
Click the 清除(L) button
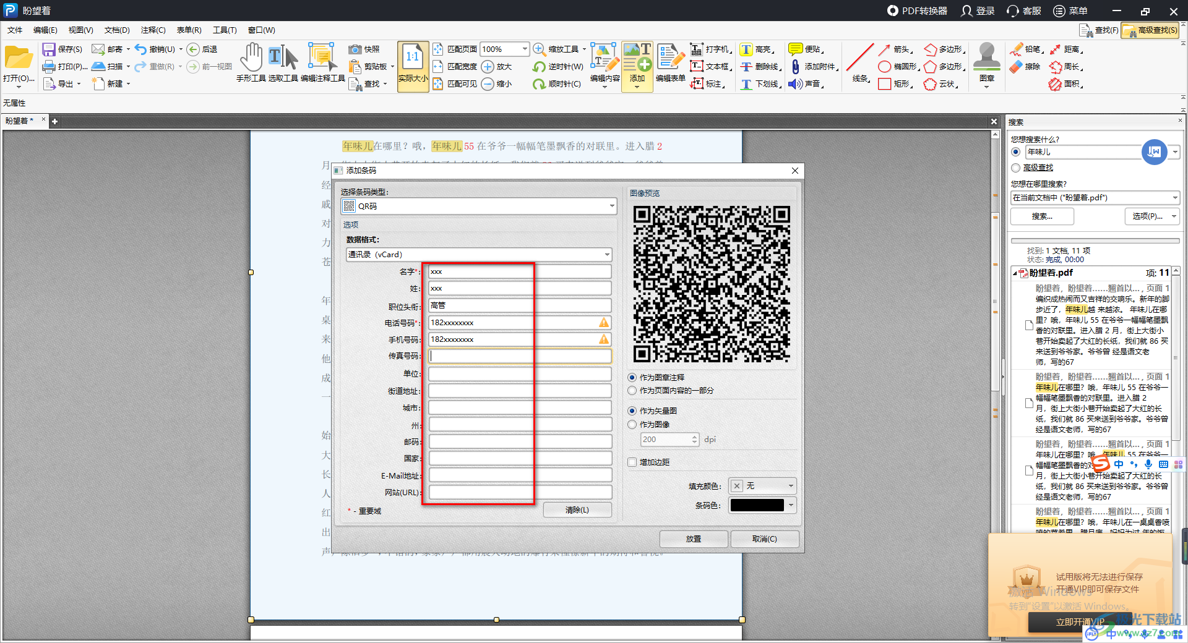[x=577, y=510]
